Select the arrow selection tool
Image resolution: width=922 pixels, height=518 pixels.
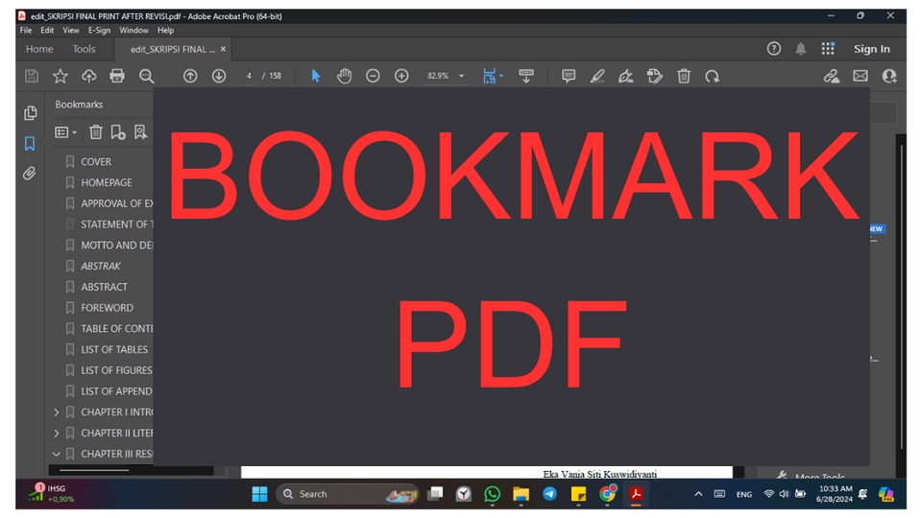click(316, 77)
